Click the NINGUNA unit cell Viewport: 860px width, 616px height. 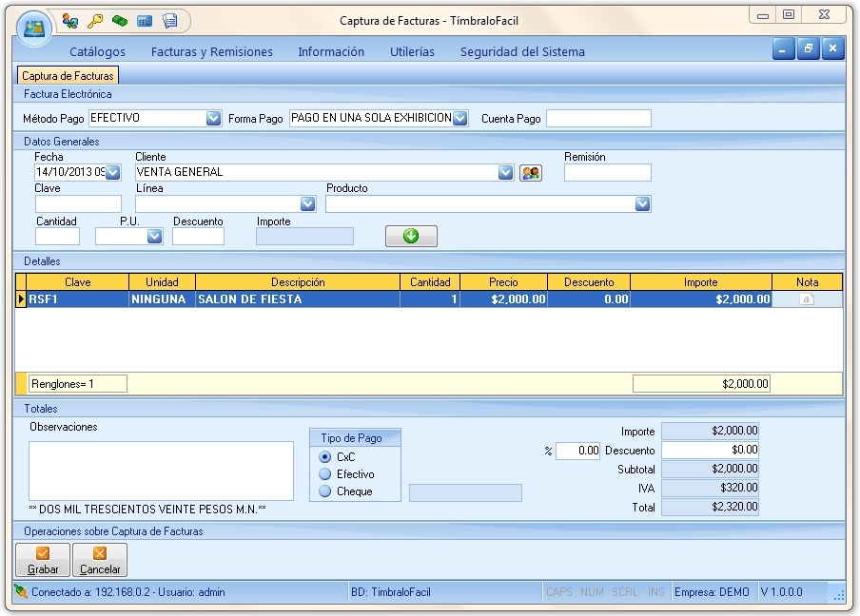(162, 299)
